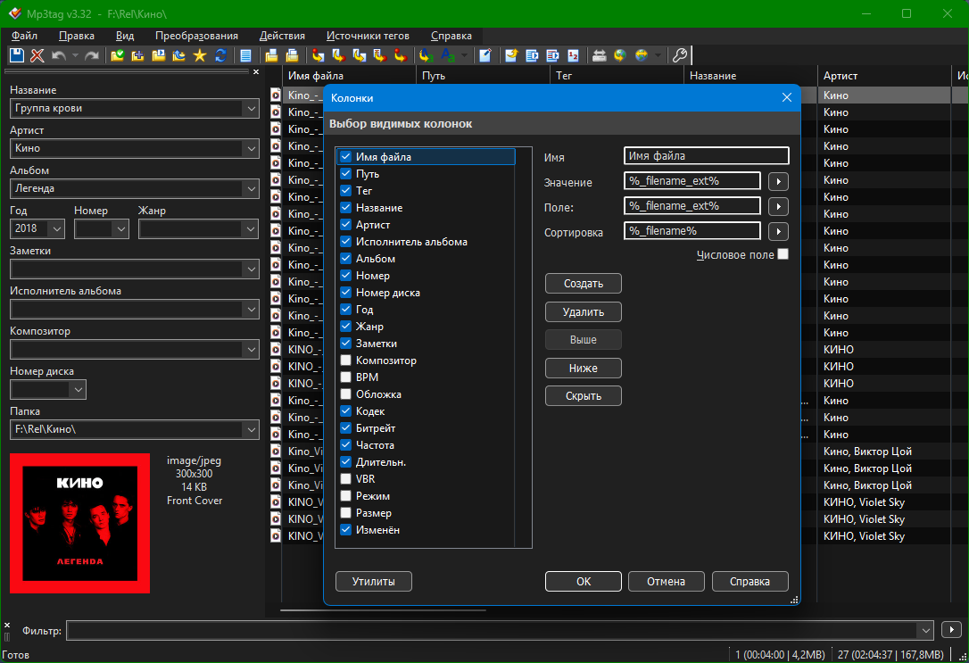Image resolution: width=969 pixels, height=663 pixels.
Task: Click the auto-numbering wizard icon
Action: point(573,55)
